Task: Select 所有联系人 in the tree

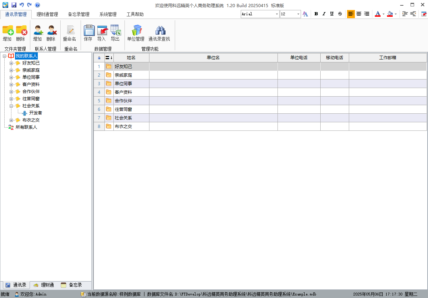Action: pyautogui.click(x=26, y=127)
